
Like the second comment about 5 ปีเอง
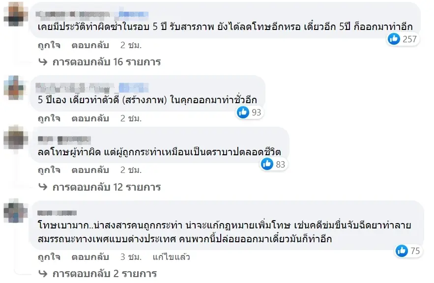49,118
